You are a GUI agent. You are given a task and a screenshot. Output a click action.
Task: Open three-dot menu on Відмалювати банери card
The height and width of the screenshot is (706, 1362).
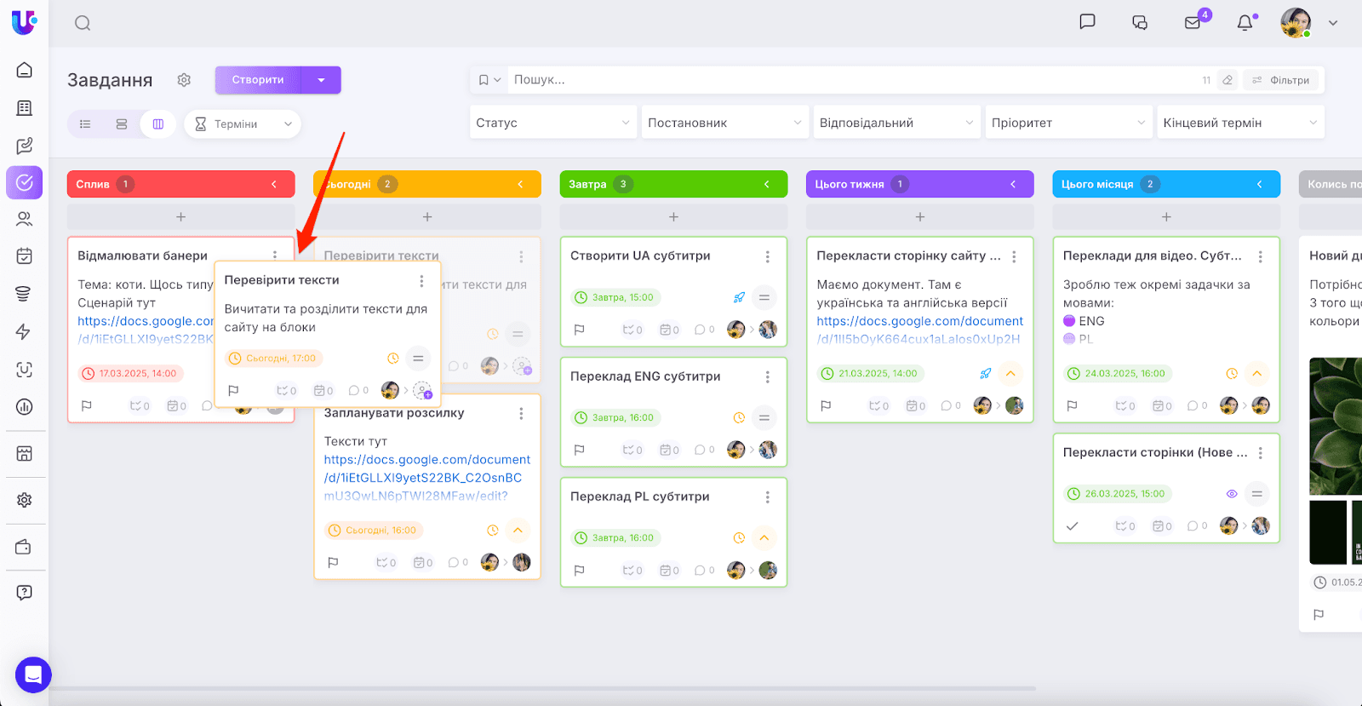point(275,254)
